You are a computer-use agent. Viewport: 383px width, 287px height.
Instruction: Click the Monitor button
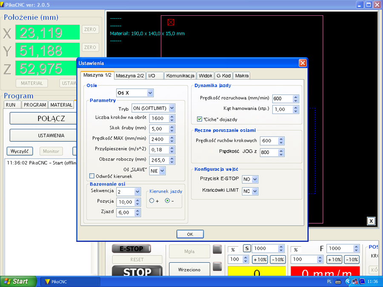[51, 151]
